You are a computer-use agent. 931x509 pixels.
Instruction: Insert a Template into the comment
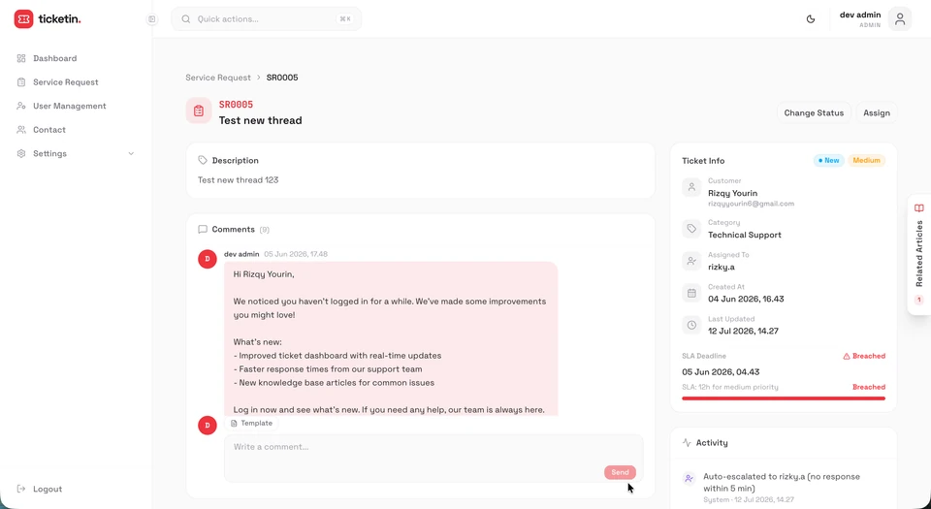click(252, 423)
